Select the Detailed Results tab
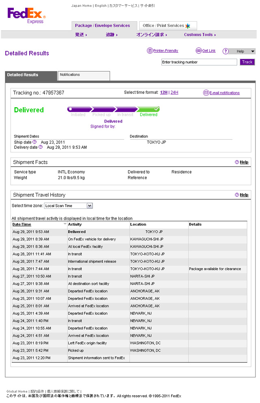Viewport: 260px width, 403px height. coord(31,76)
